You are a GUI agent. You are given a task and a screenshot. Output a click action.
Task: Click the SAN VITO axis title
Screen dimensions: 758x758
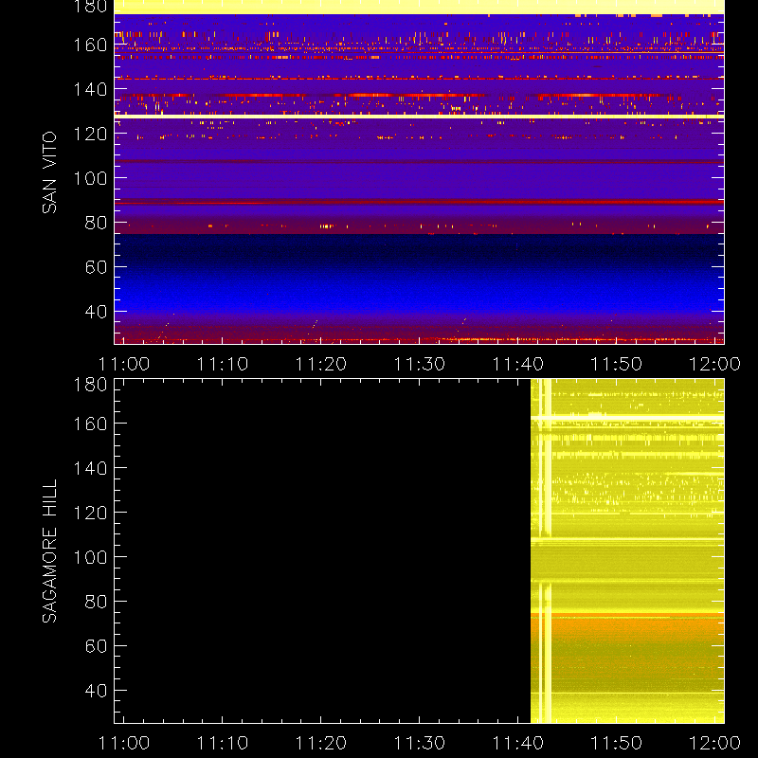[x=49, y=172]
